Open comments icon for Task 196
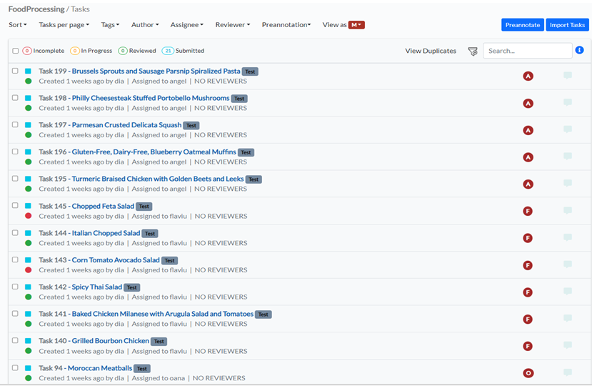The width and height of the screenshot is (592, 386). (x=568, y=156)
